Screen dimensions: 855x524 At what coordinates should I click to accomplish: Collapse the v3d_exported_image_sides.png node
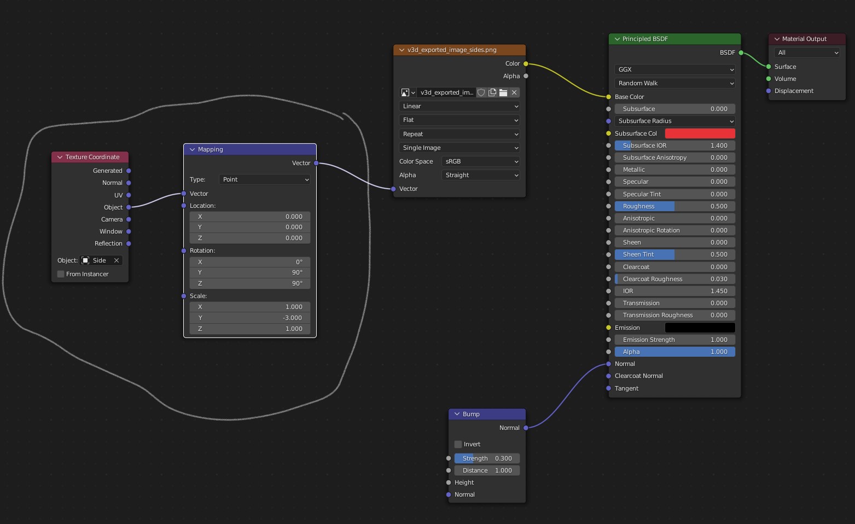(x=402, y=50)
